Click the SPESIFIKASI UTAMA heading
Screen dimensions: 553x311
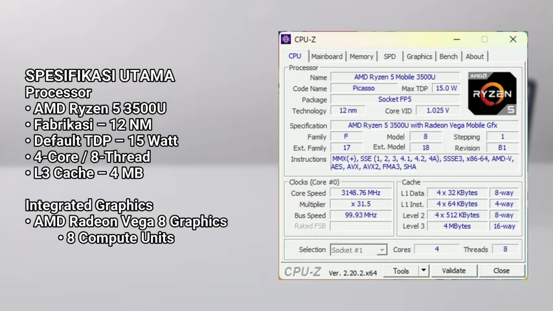pyautogui.click(x=100, y=76)
